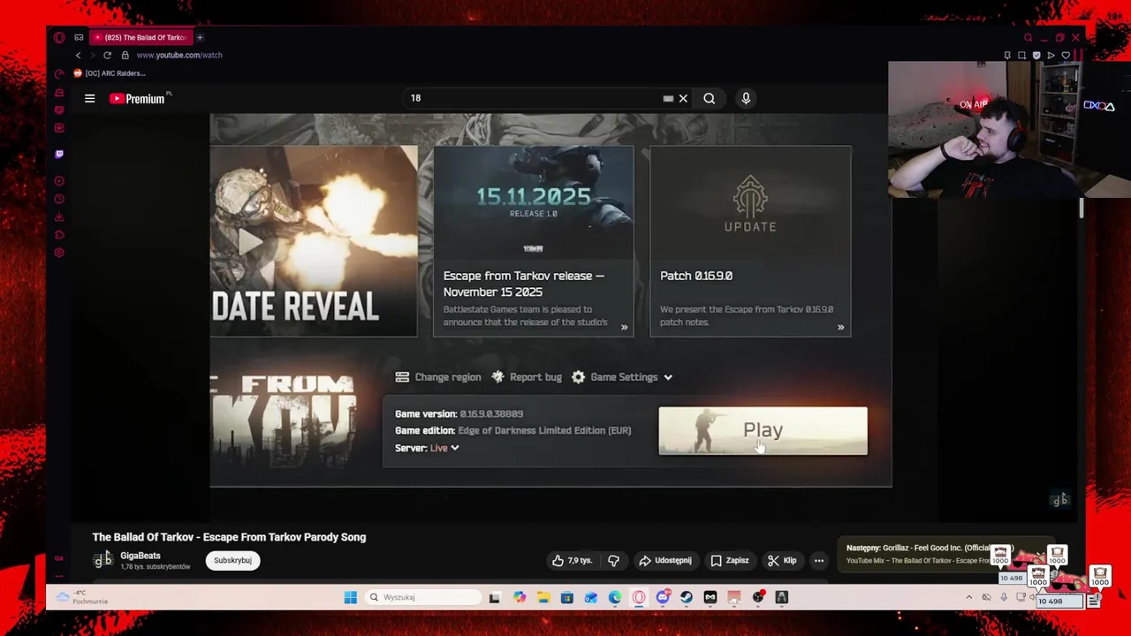This screenshot has height=636, width=1131.
Task: Show hidden system tray icons
Action: [968, 597]
